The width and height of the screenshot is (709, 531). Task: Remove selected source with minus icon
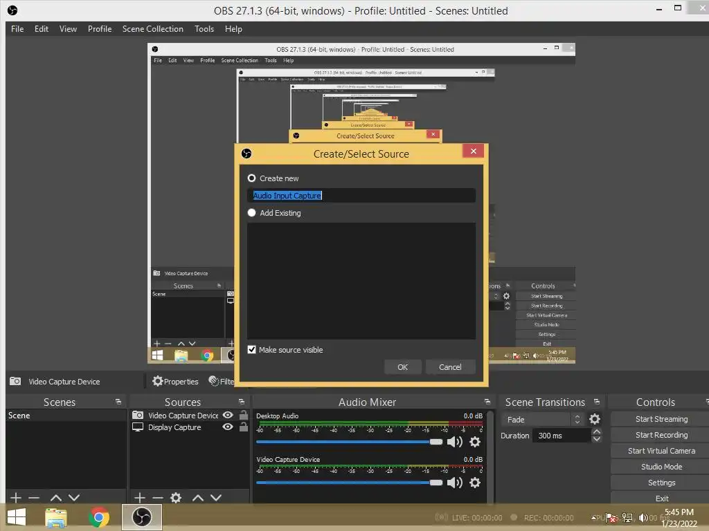(x=158, y=498)
